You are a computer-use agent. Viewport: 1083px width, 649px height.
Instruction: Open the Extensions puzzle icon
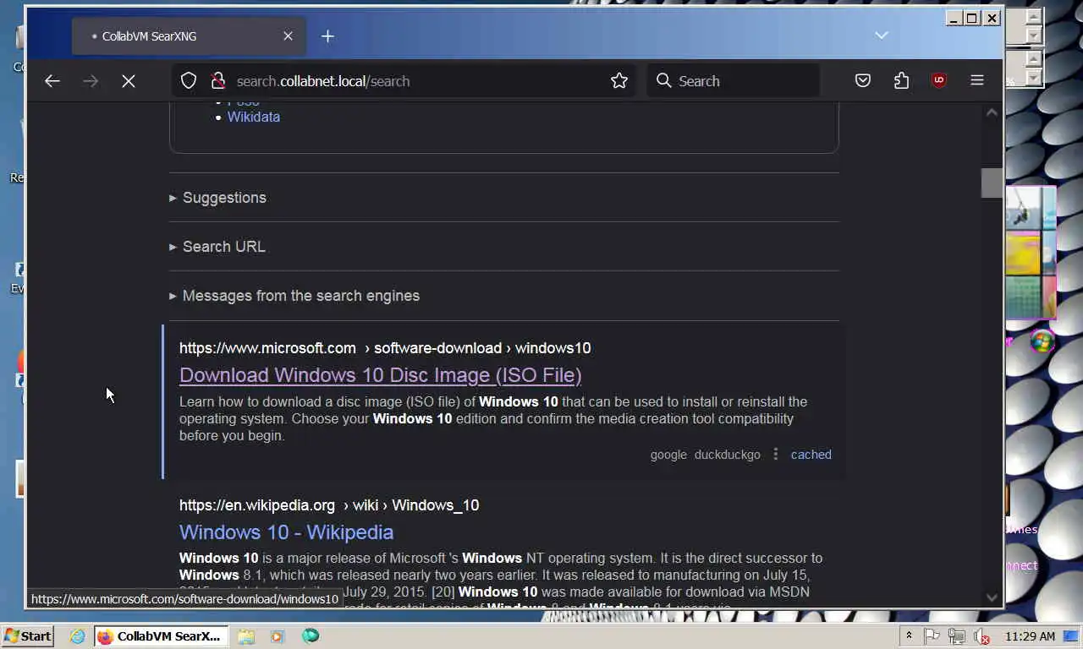coord(901,81)
